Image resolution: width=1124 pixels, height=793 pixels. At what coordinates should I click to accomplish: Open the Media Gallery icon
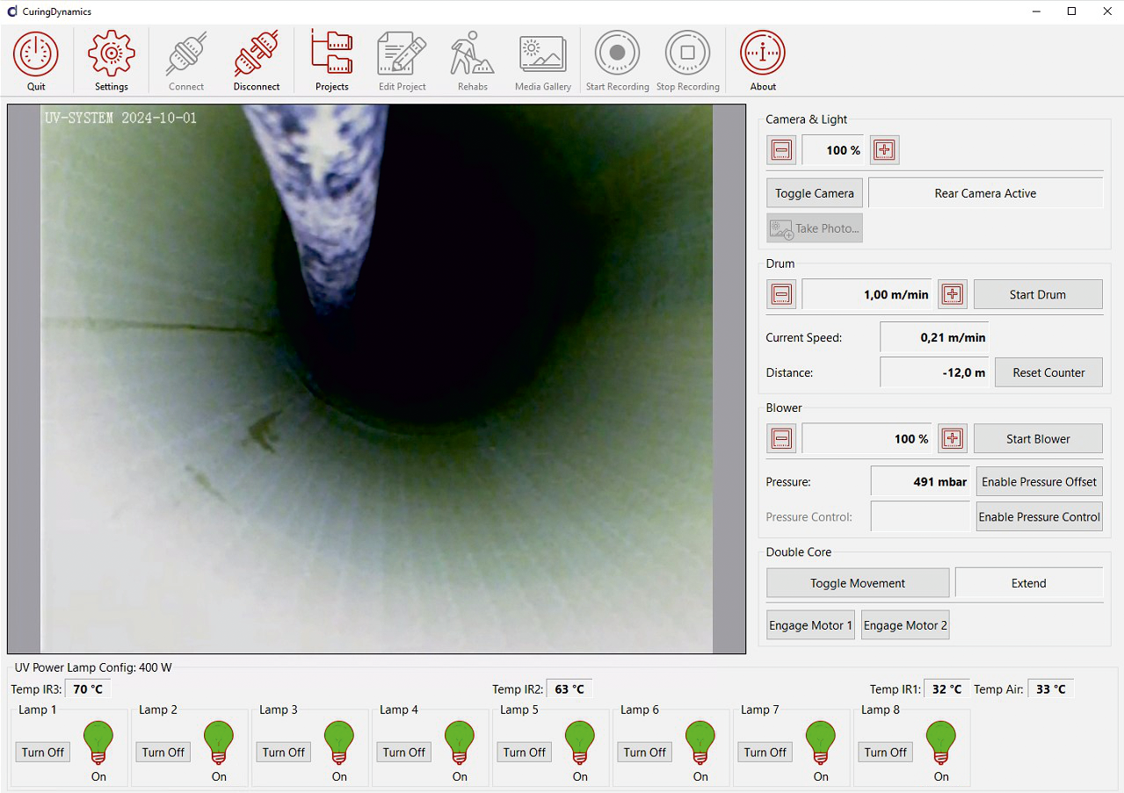coord(542,53)
